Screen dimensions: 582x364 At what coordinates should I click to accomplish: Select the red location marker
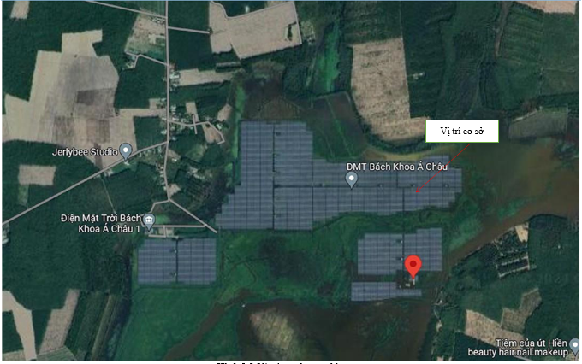(x=413, y=266)
